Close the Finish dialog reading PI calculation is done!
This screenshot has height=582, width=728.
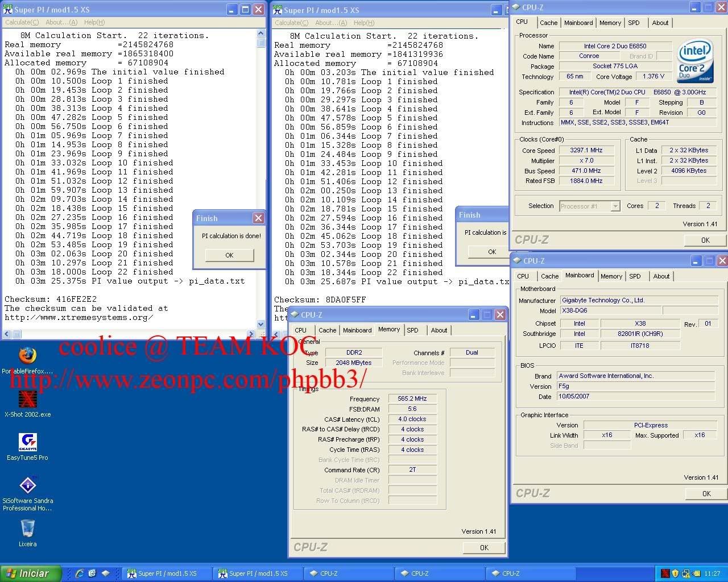258,218
